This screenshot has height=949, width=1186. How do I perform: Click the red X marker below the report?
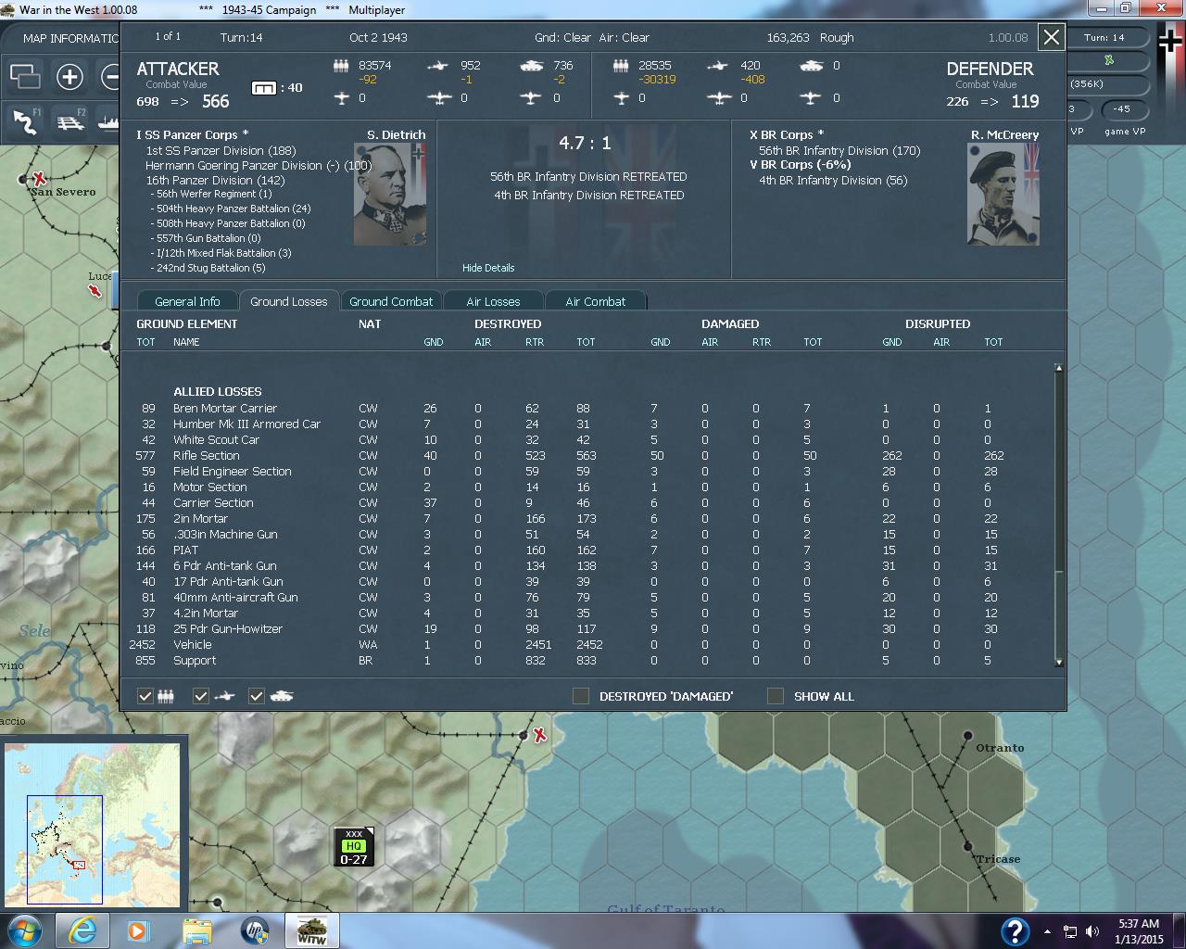pos(539,735)
